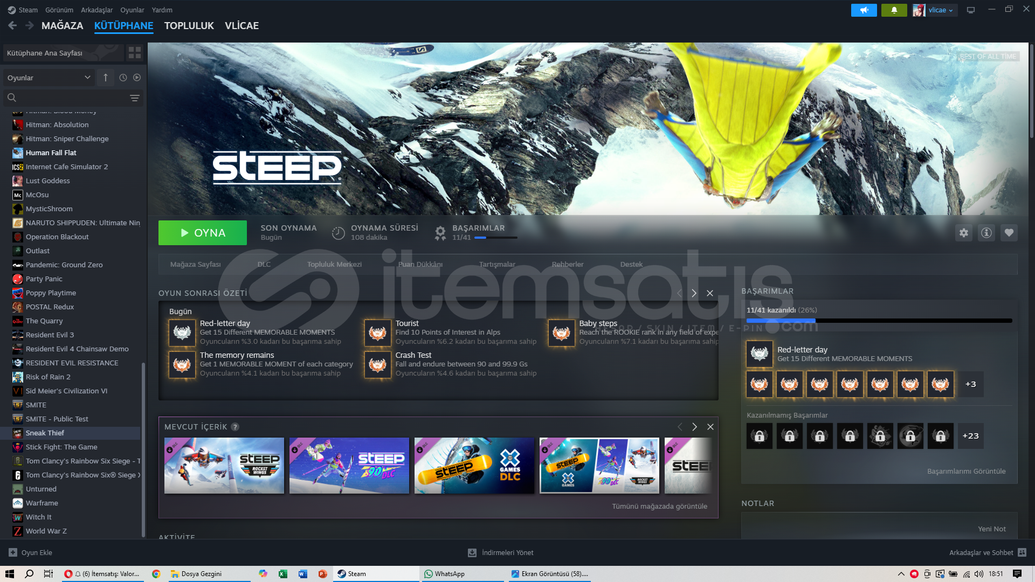Open the DLC link
Viewport: 1035px width, 582px height.
tap(264, 264)
